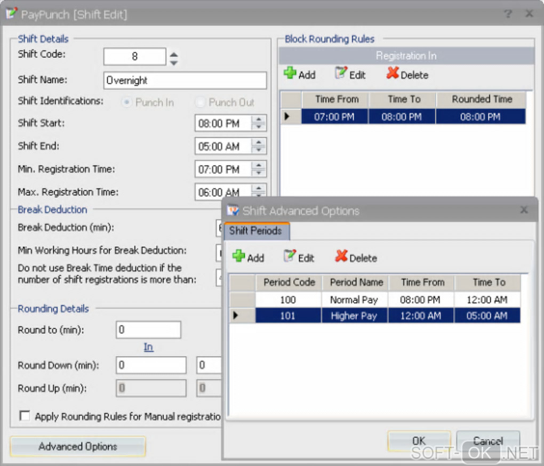
Task: Click the Round to (min) field
Action: click(148, 330)
